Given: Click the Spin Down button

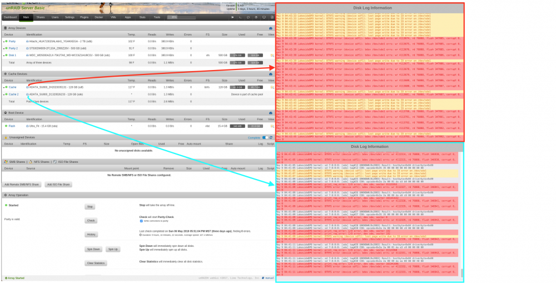Looking at the screenshot, I should tap(93, 249).
